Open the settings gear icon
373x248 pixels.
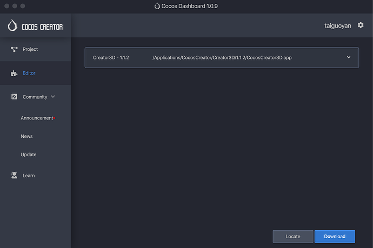[361, 25]
